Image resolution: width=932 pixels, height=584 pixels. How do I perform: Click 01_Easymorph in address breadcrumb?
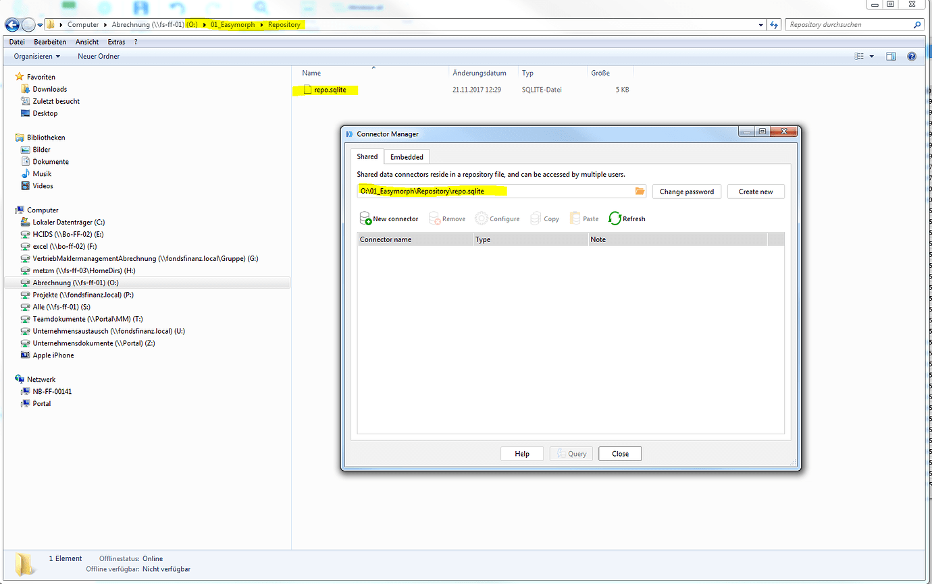[232, 25]
